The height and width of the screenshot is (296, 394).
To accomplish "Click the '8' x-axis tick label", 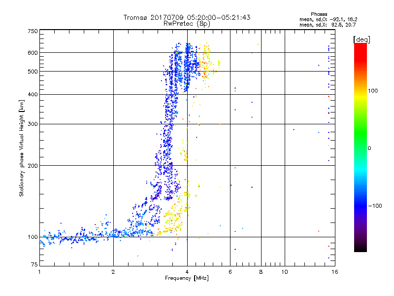I will [x=261, y=272].
